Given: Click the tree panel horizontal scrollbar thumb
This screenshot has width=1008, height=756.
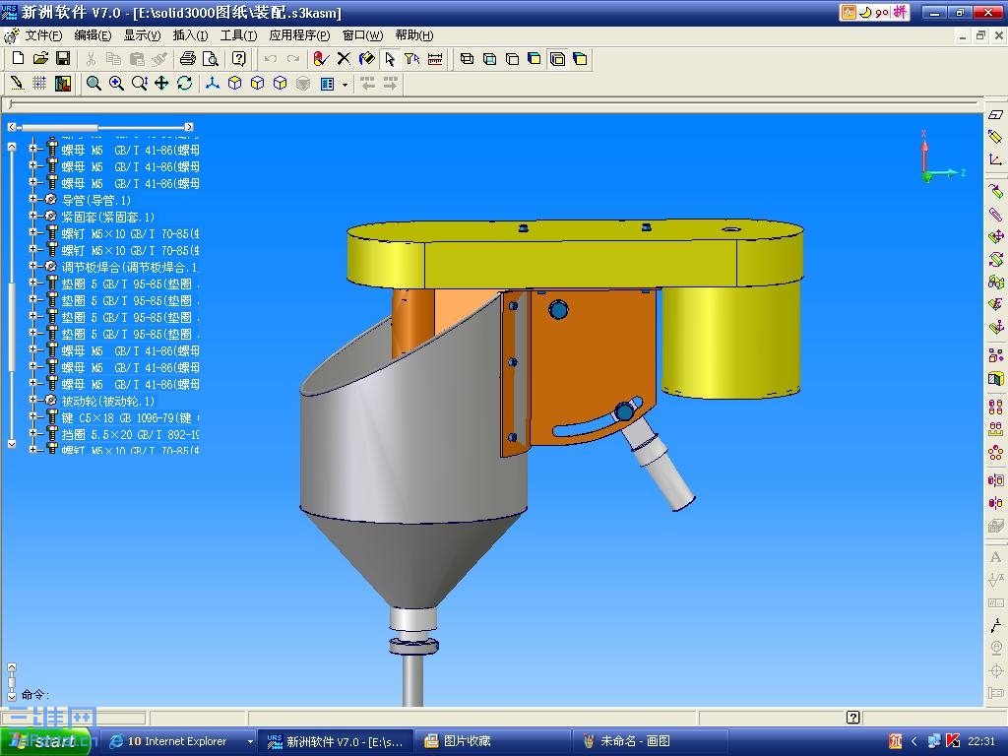Looking at the screenshot, I should pos(59,127).
